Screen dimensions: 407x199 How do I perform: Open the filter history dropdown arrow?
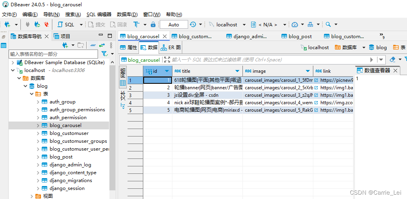pos(381,60)
